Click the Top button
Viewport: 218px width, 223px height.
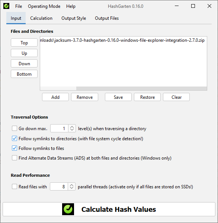pos(24,43)
